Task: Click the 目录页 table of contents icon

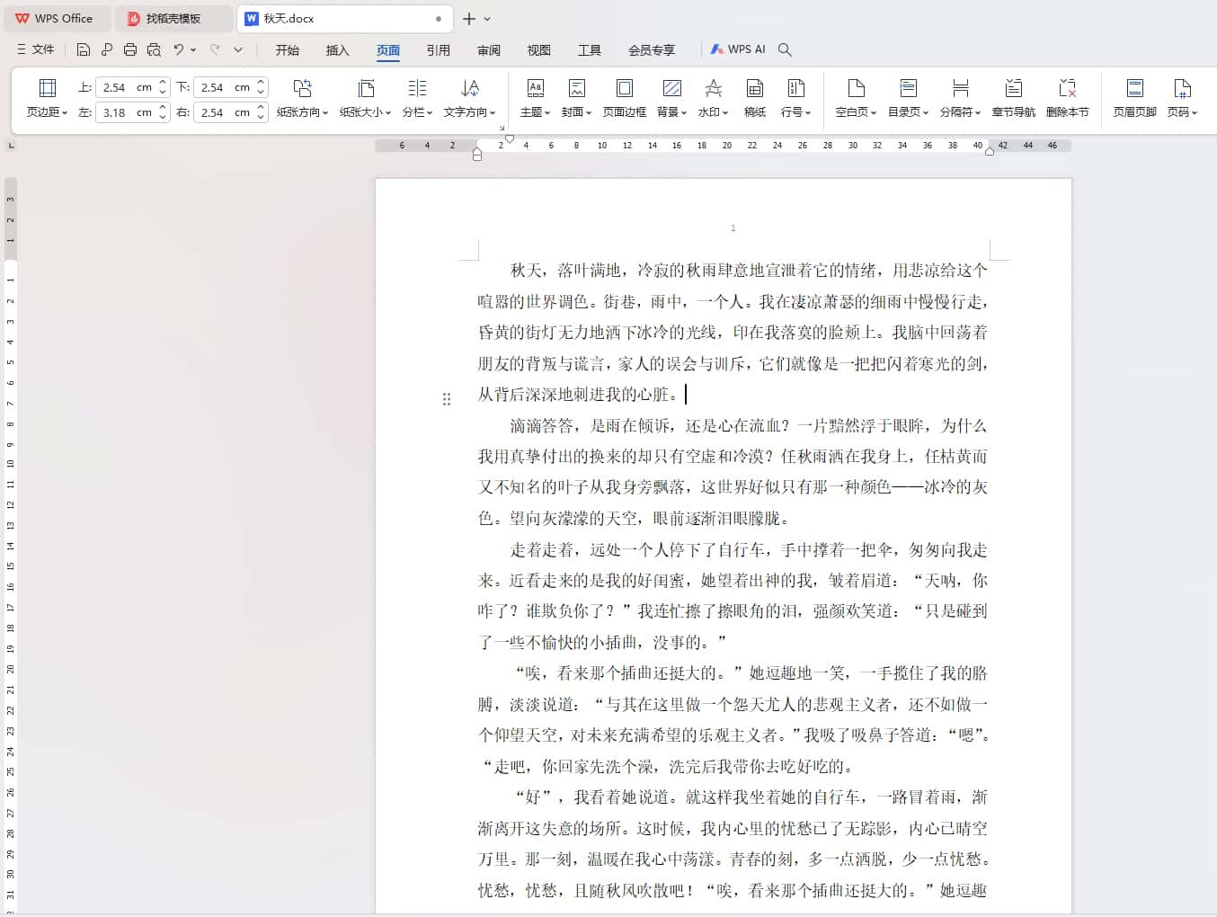Action: 908,88
